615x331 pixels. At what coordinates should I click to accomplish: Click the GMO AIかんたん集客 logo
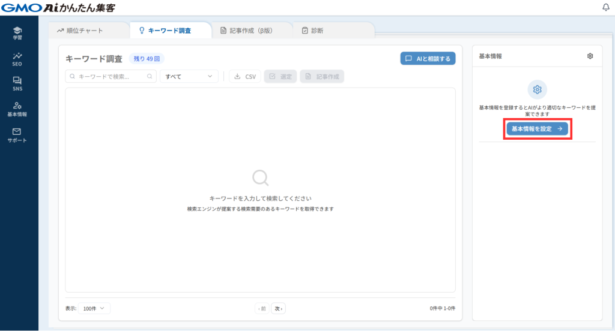pos(58,8)
